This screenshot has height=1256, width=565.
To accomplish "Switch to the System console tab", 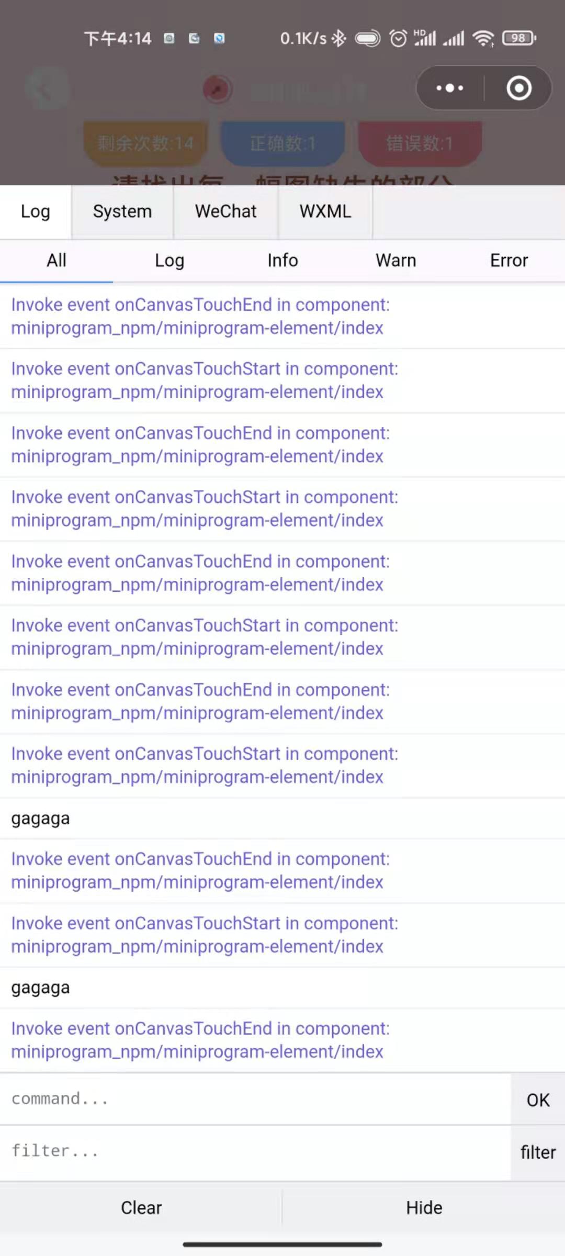I will [122, 211].
